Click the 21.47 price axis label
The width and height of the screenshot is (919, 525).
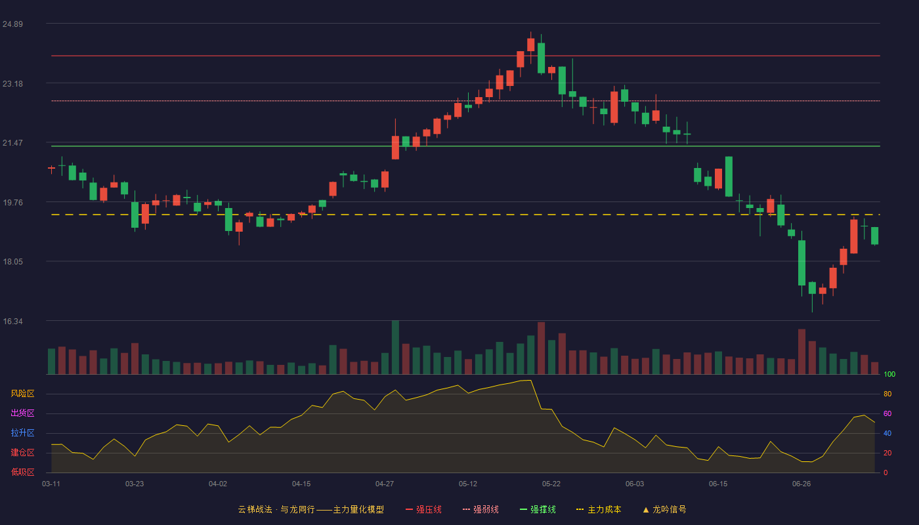click(12, 143)
